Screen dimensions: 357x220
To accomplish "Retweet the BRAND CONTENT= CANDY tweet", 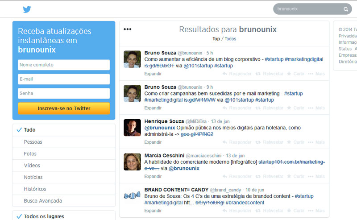I will point(270,211).
